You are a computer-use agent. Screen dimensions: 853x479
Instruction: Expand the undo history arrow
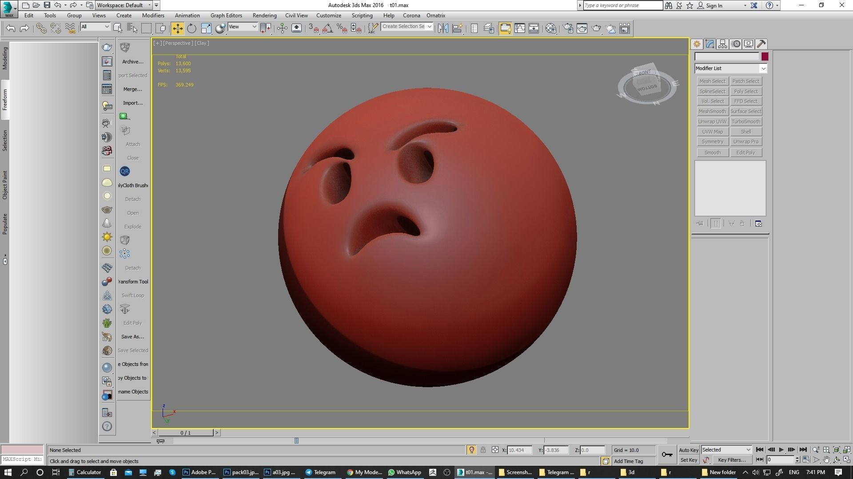[x=65, y=5]
